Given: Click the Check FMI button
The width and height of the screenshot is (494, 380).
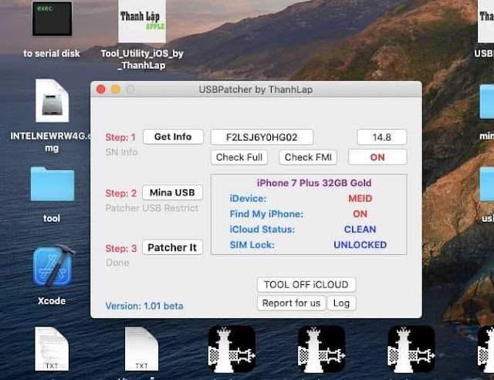Looking at the screenshot, I should 308,157.
